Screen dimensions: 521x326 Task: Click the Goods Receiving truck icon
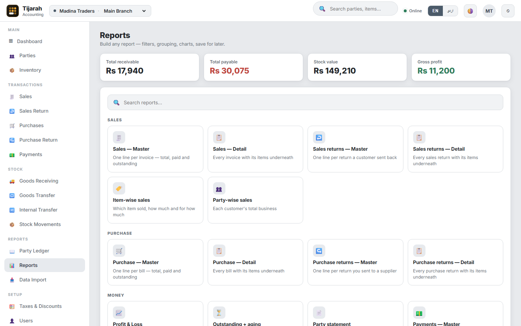pyautogui.click(x=12, y=181)
